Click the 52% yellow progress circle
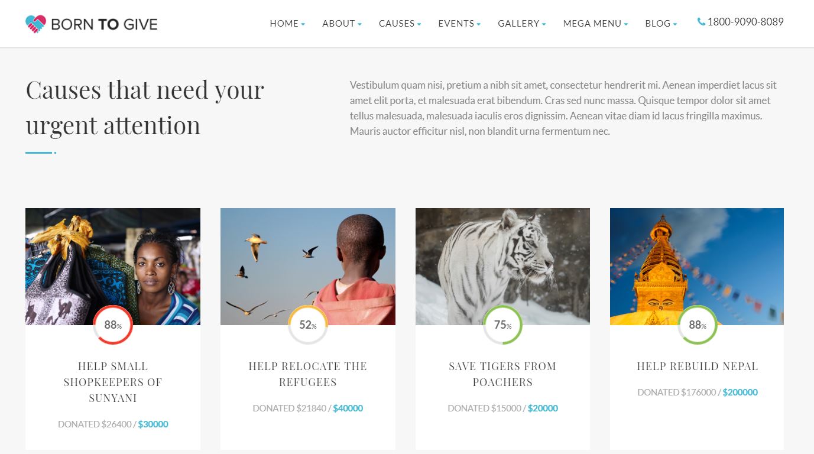The image size is (814, 454). [308, 325]
